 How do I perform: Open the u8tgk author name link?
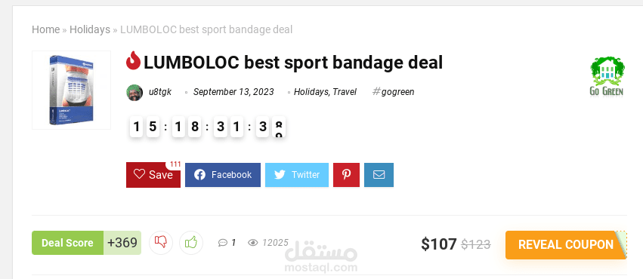(160, 92)
